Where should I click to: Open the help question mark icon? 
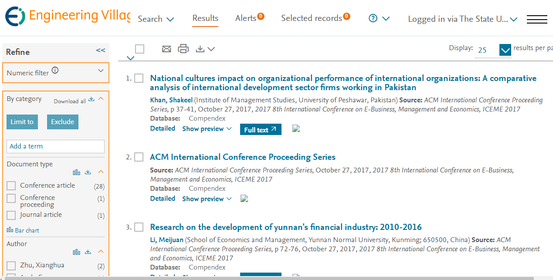373,18
